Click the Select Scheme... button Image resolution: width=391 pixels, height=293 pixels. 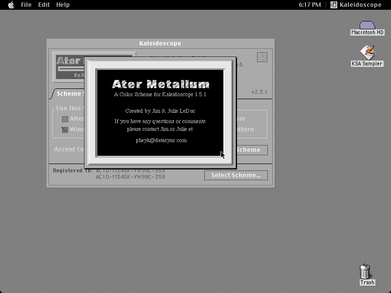pyautogui.click(x=236, y=175)
